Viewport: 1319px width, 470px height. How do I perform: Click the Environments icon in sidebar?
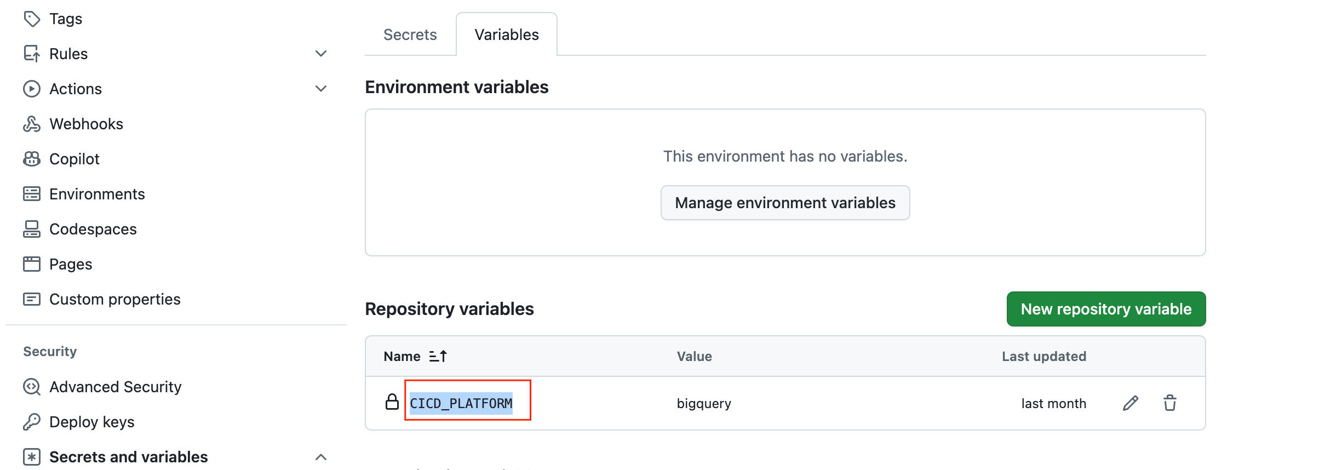coord(32,194)
